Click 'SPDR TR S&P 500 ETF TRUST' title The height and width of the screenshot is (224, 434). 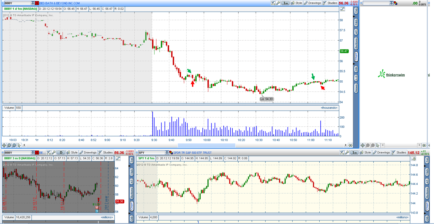tap(193, 153)
